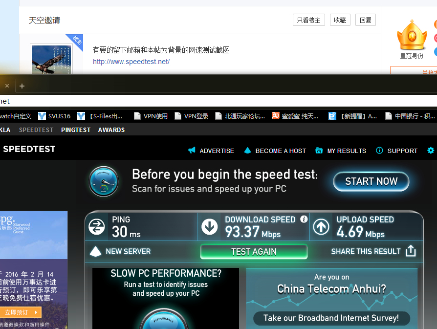Click the download speed info icon
Screen dimensions: 437x329
[x=304, y=219]
